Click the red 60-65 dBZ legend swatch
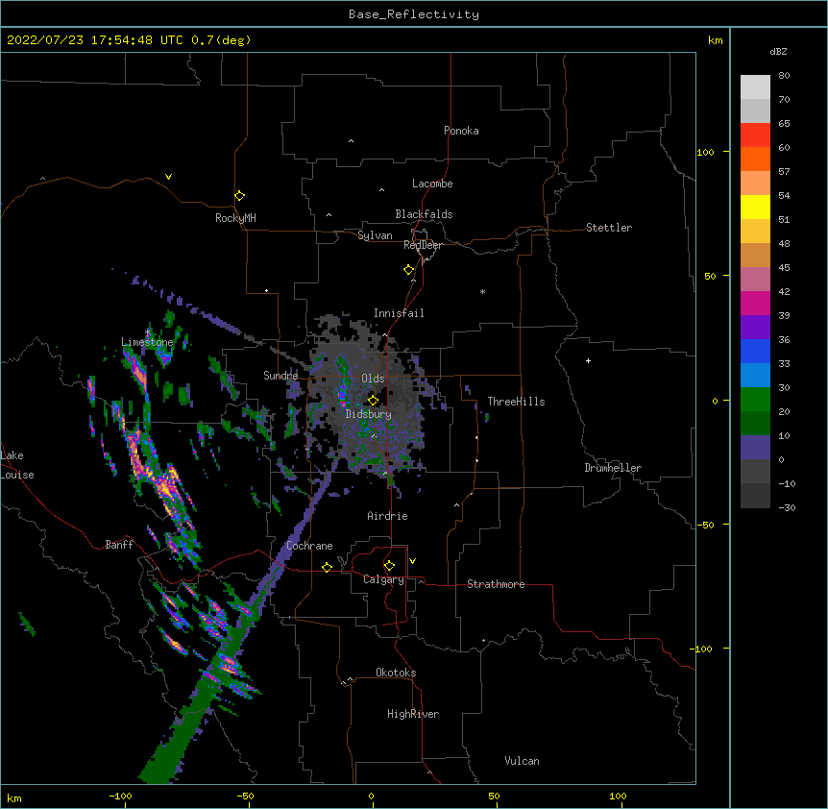 pos(755,135)
